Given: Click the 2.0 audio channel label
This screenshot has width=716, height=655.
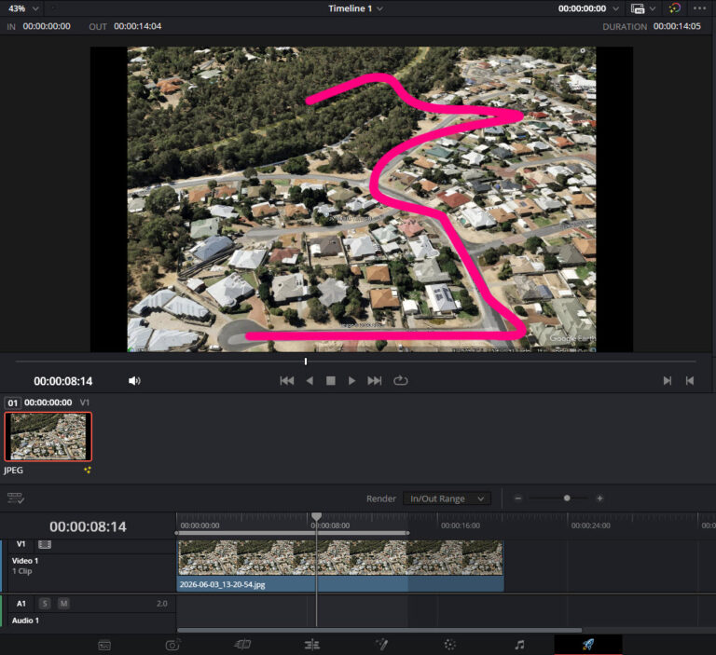Looking at the screenshot, I should [161, 604].
